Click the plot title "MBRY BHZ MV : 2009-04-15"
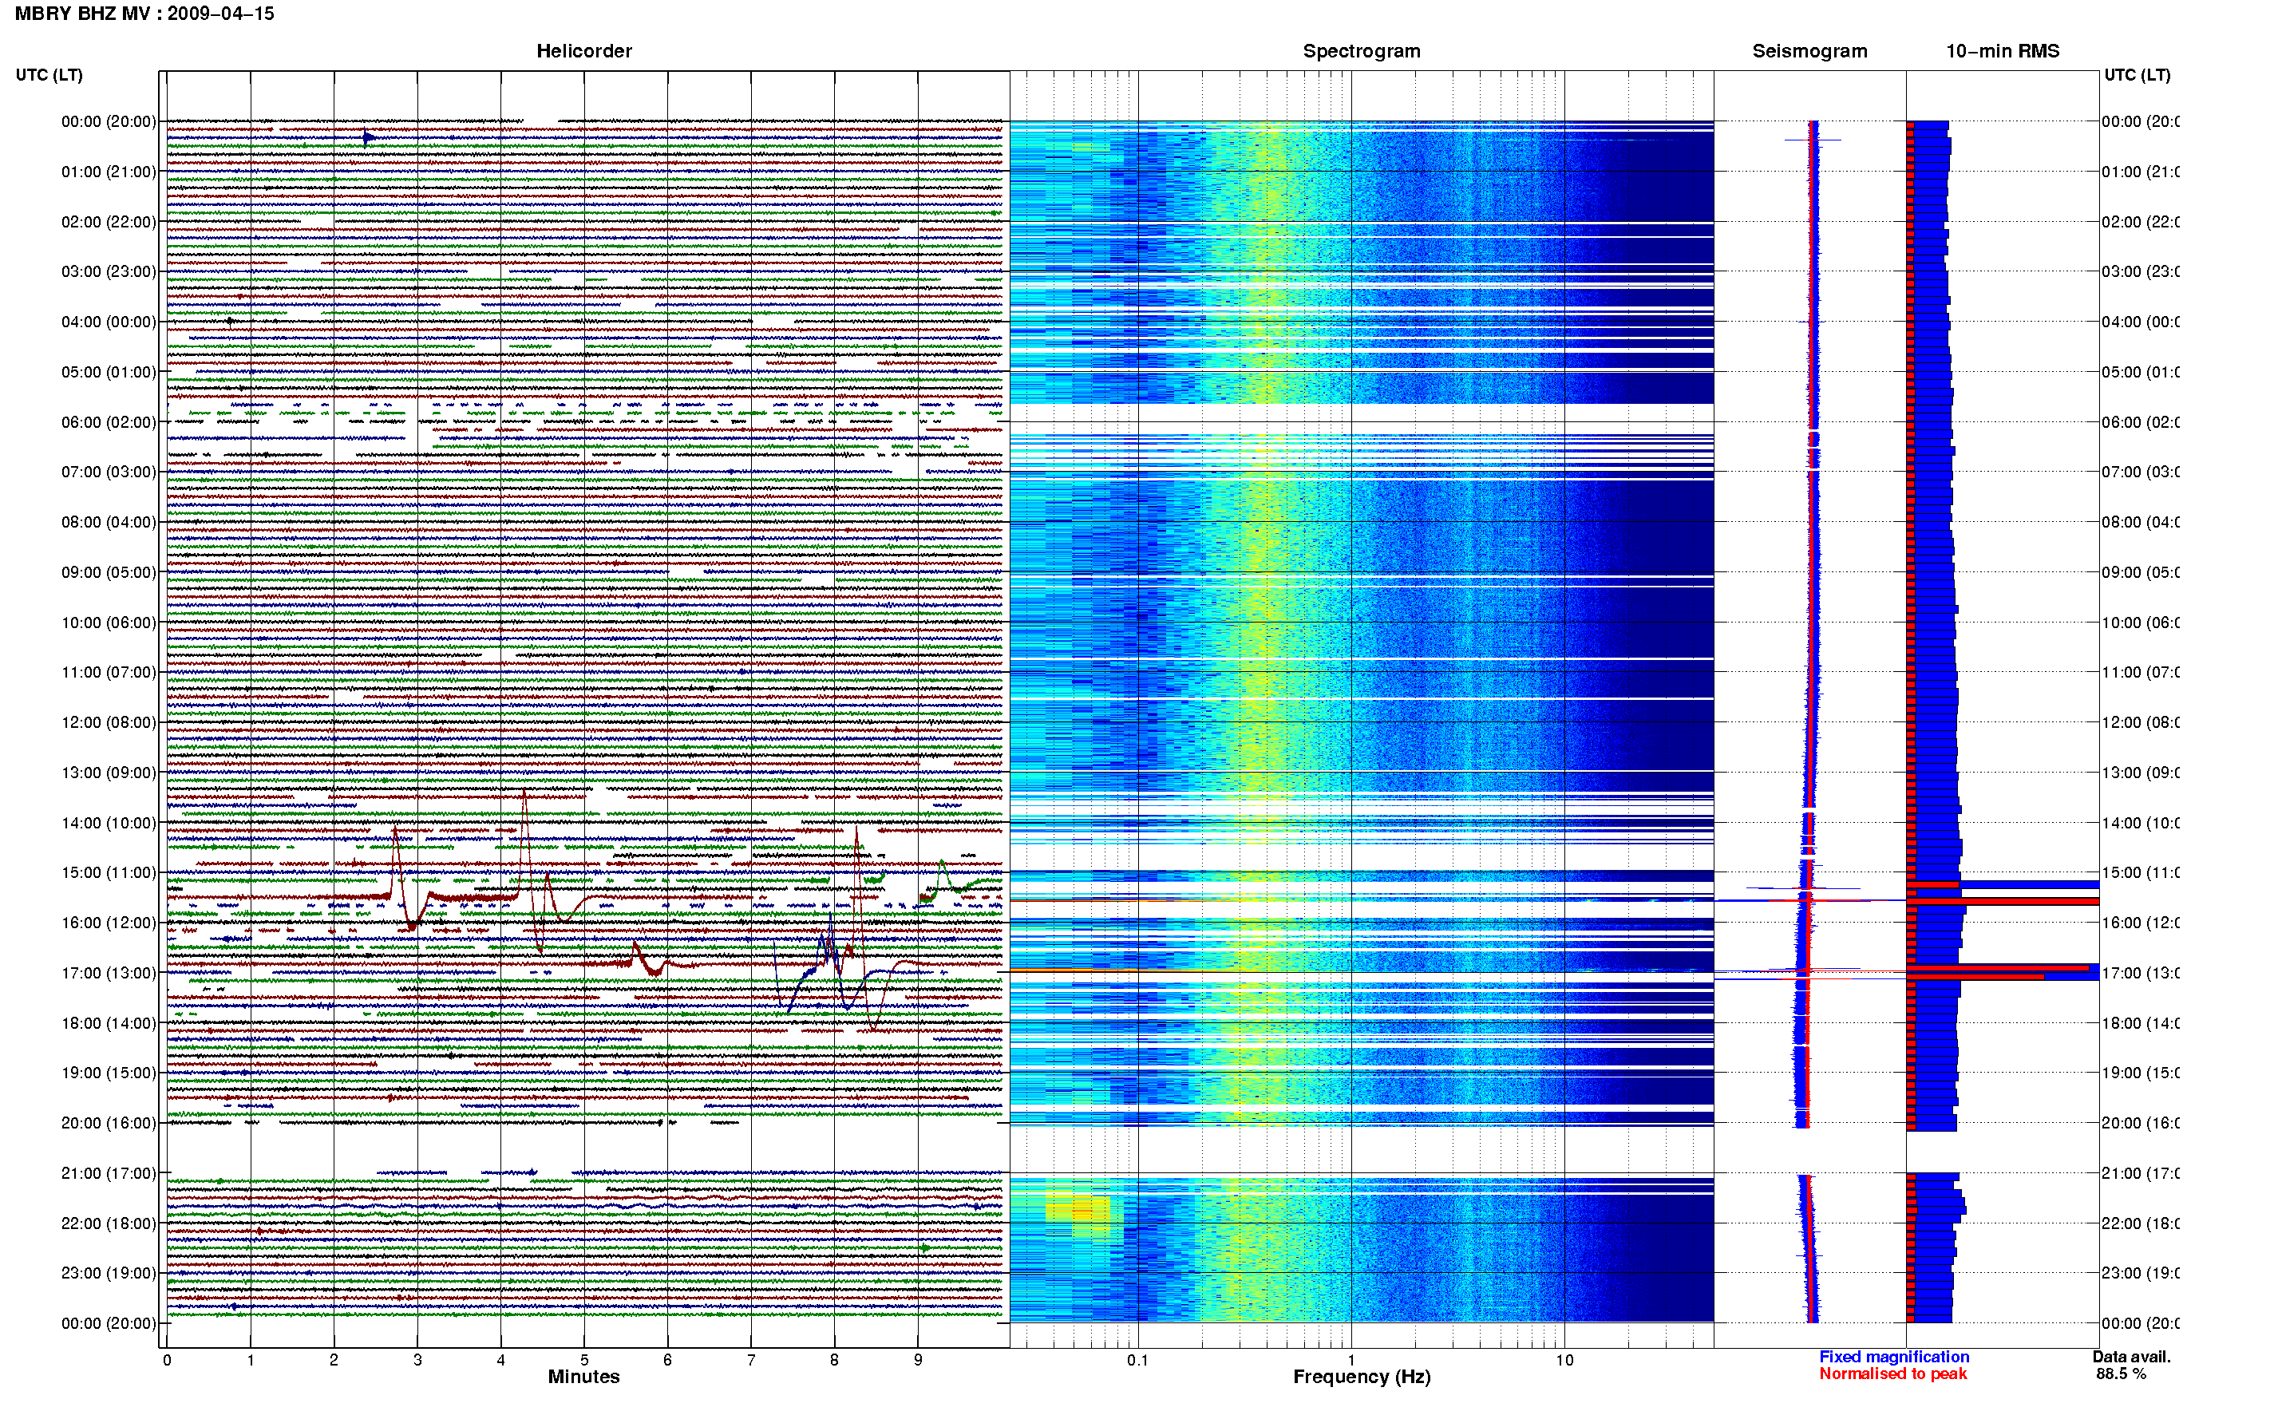The image size is (2270, 1419). (x=144, y=13)
